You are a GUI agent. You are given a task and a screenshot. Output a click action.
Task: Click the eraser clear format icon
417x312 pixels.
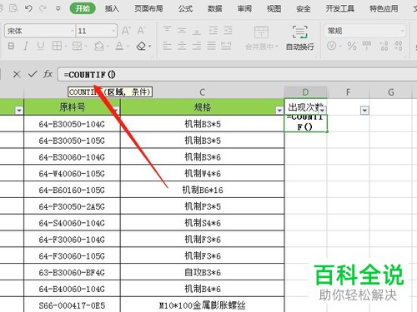(141, 46)
